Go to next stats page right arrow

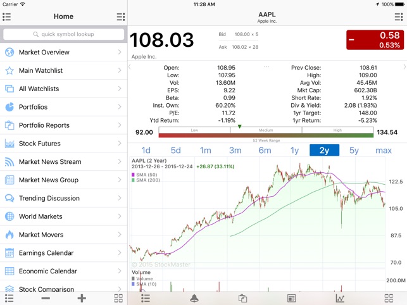coord(404,67)
